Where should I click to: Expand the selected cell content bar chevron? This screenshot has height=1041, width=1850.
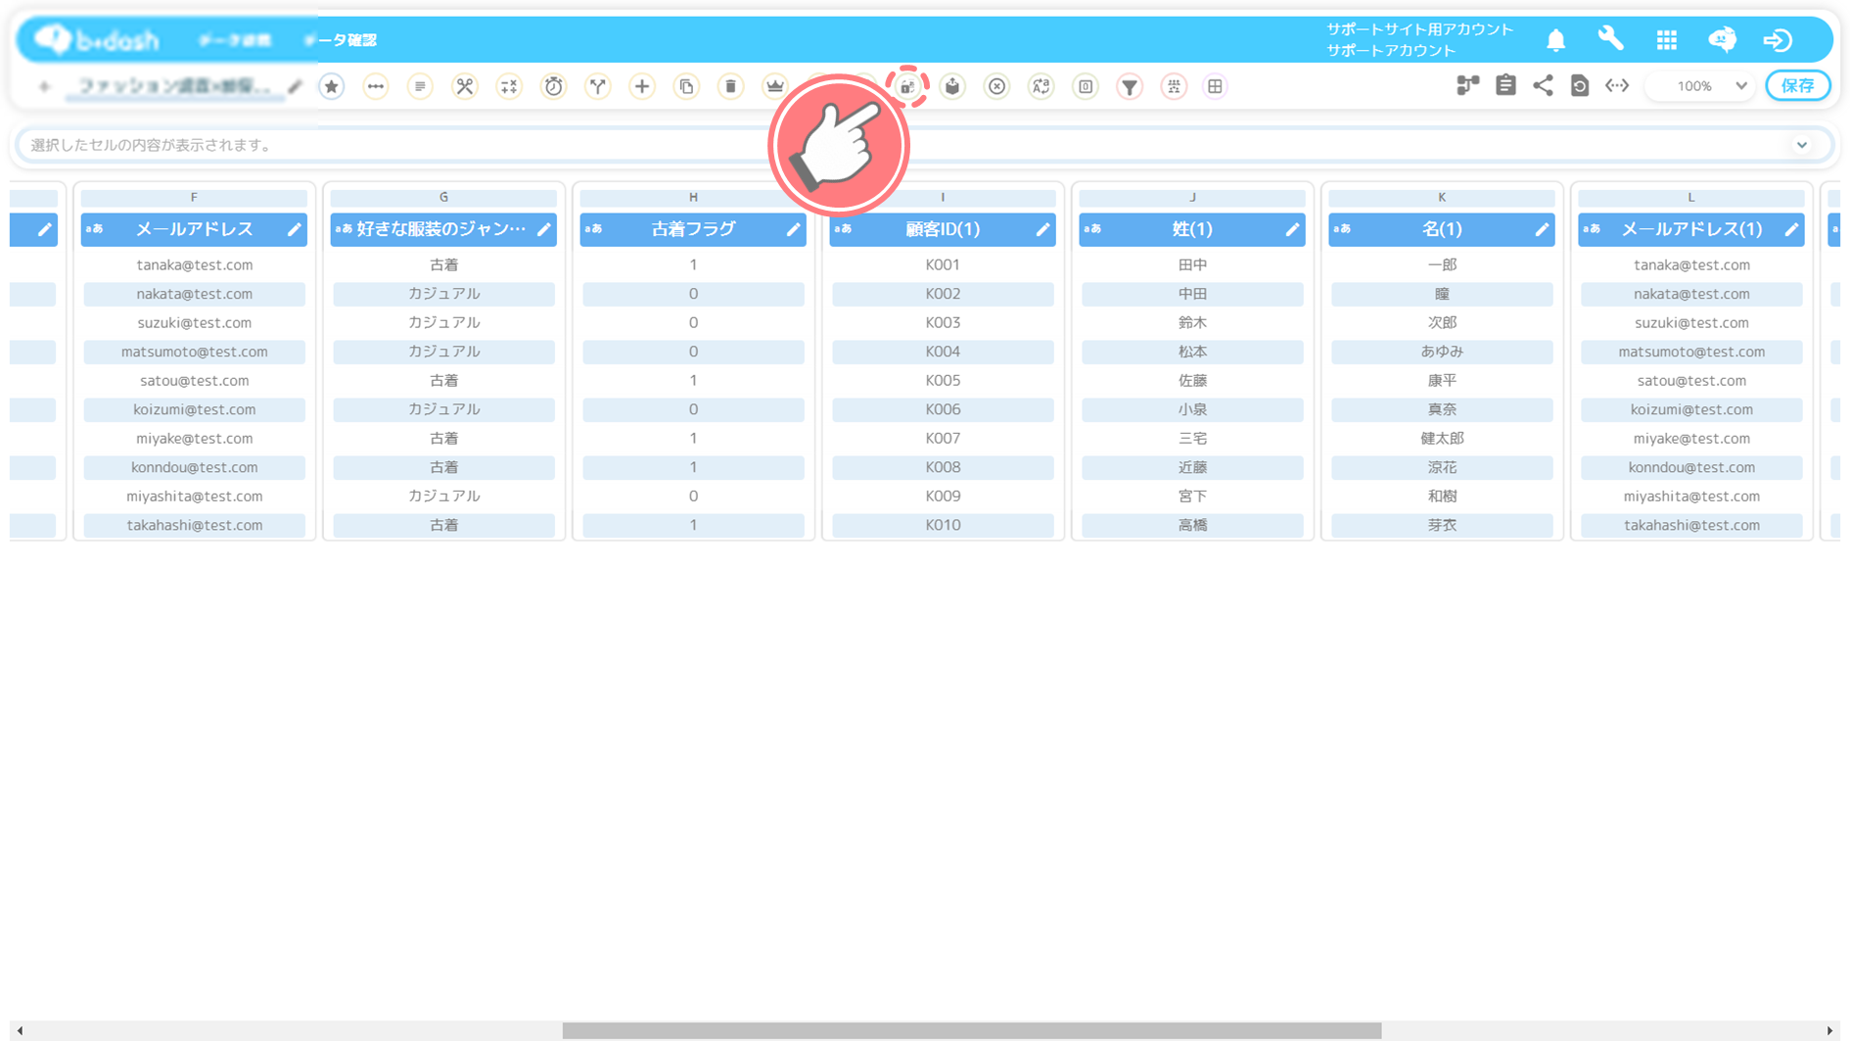tap(1802, 145)
